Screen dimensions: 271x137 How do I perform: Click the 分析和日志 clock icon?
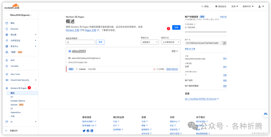[x=7, y=40]
